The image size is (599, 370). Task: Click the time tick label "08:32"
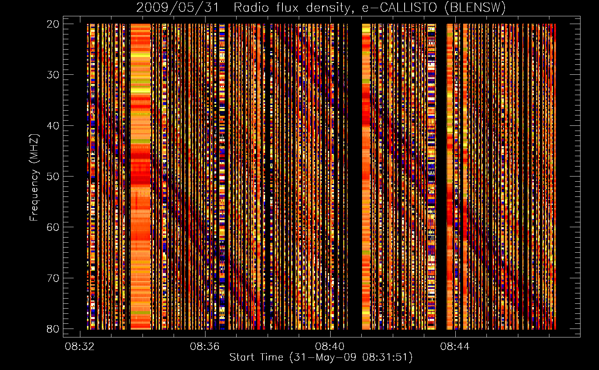click(80, 347)
